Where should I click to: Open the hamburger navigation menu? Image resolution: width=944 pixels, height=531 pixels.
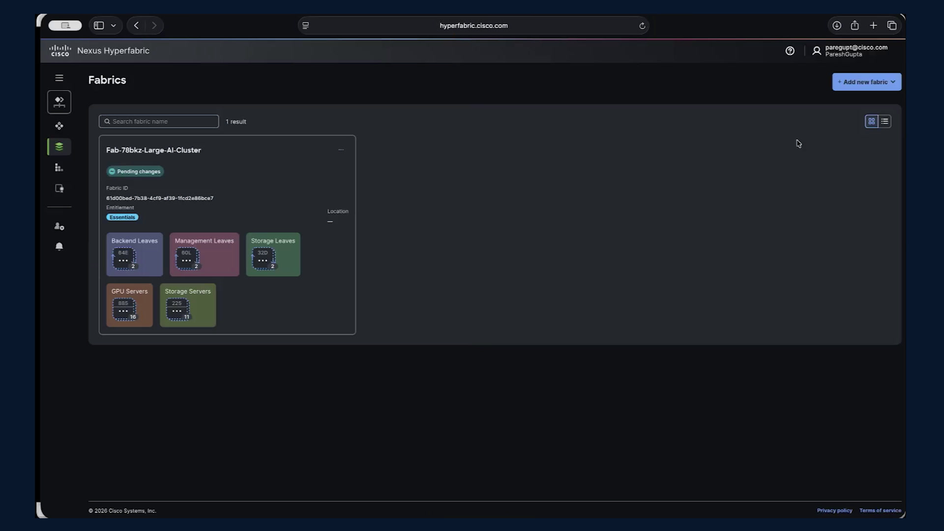pos(59,78)
